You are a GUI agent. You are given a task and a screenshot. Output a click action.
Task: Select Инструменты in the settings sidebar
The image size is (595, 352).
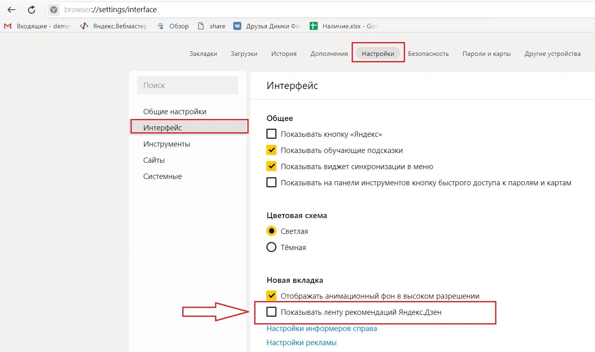167,144
